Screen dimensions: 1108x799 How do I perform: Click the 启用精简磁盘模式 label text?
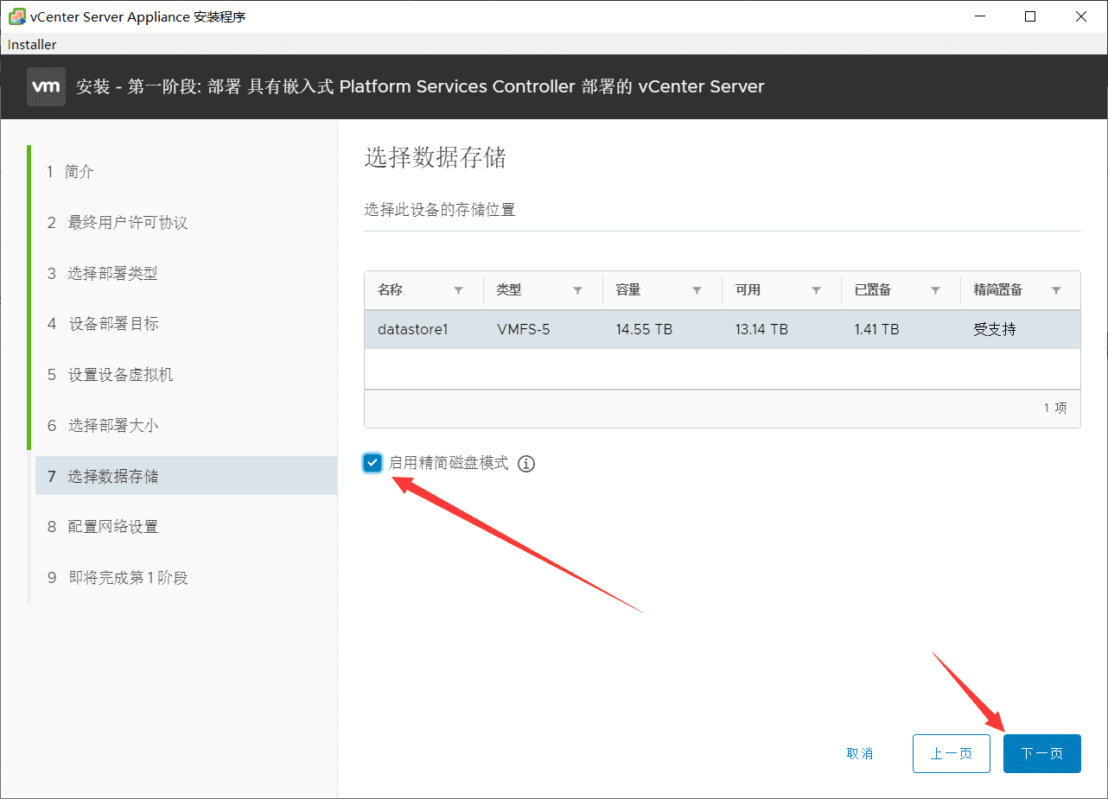pyautogui.click(x=449, y=463)
